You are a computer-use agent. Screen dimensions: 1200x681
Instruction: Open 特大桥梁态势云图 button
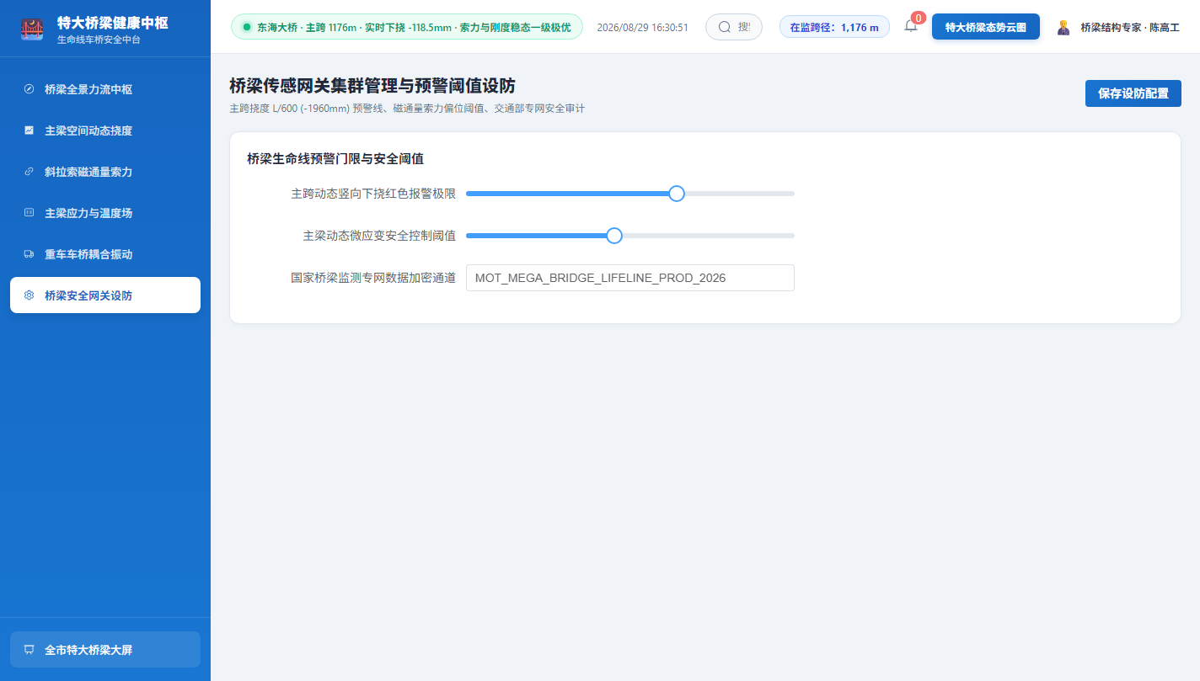[985, 27]
